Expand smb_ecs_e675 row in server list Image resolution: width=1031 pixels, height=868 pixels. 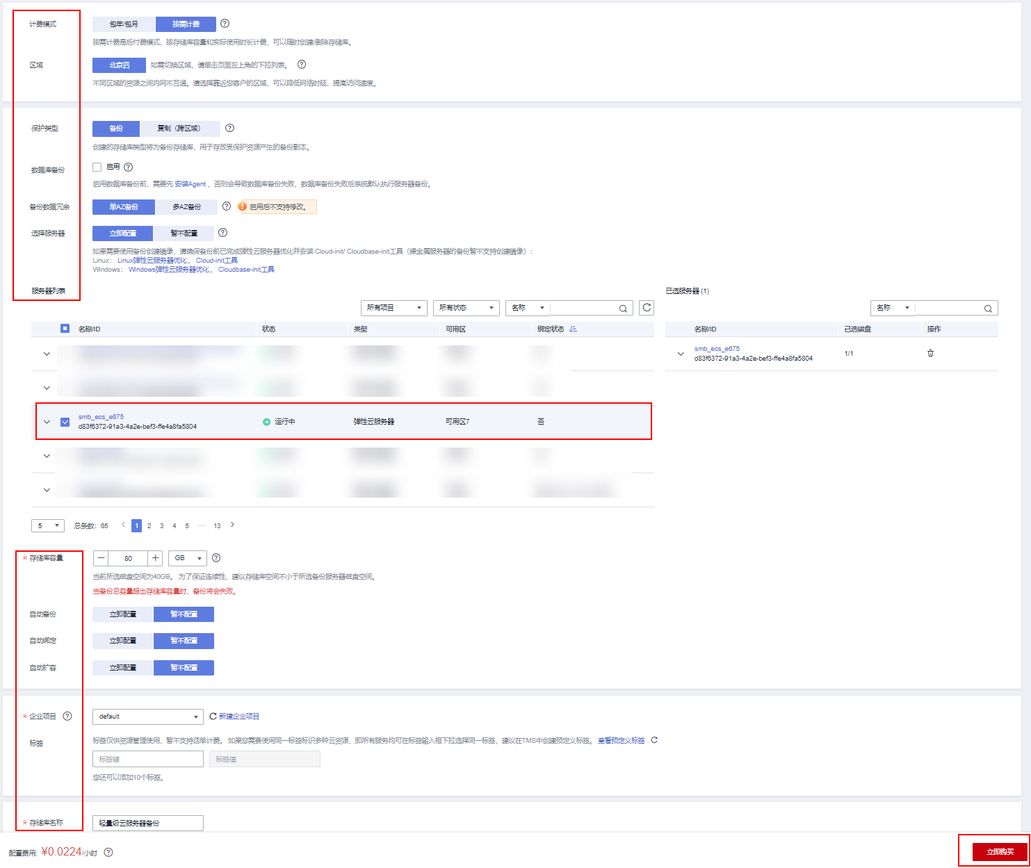(47, 422)
